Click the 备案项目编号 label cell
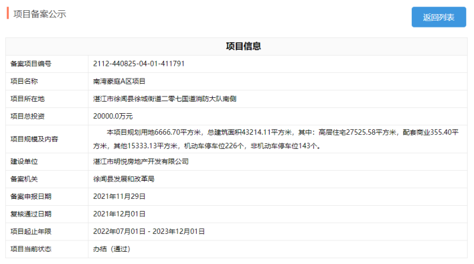 click(x=47, y=64)
